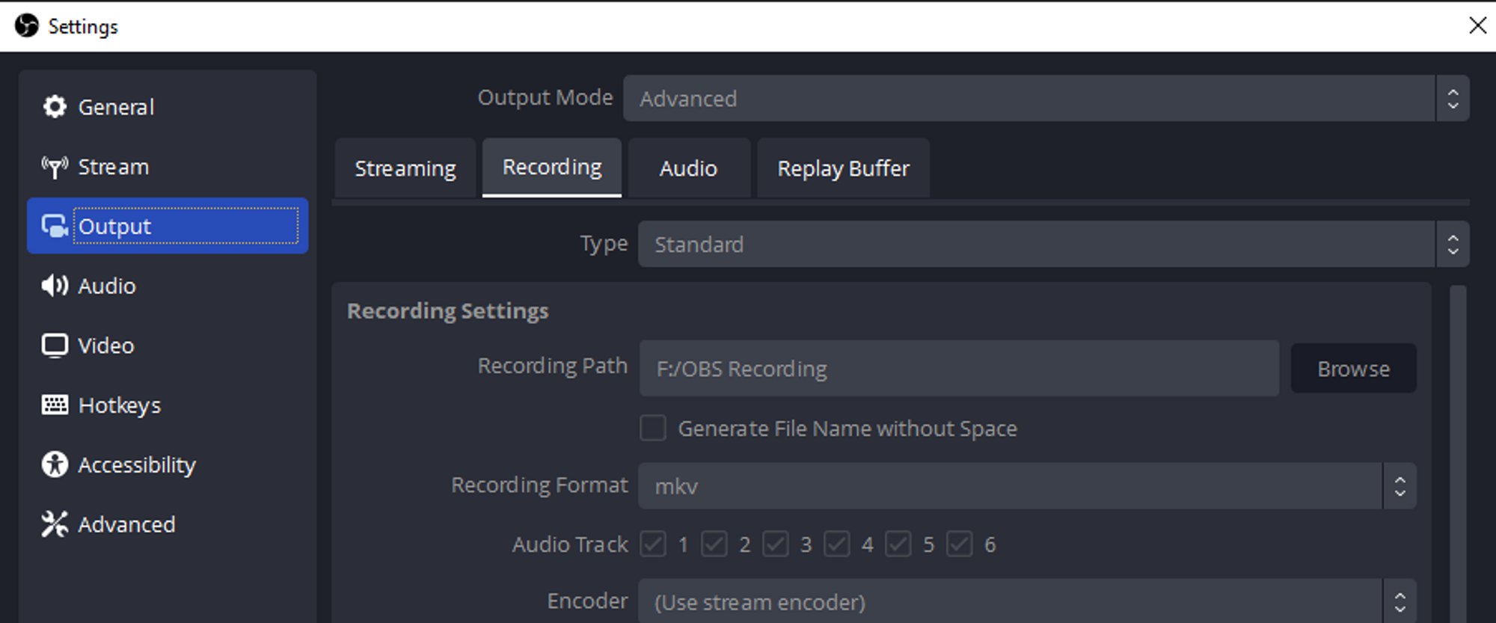The height and width of the screenshot is (623, 1496).
Task: Open the Accessibility settings category
Action: pos(168,464)
